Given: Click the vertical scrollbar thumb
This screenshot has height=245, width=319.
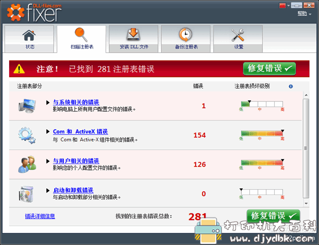Looking at the screenshot, I should [306, 148].
